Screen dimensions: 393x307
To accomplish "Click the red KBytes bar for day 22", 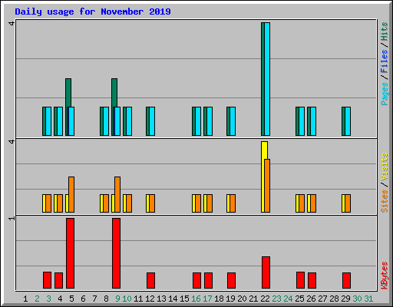I will coord(266,272).
